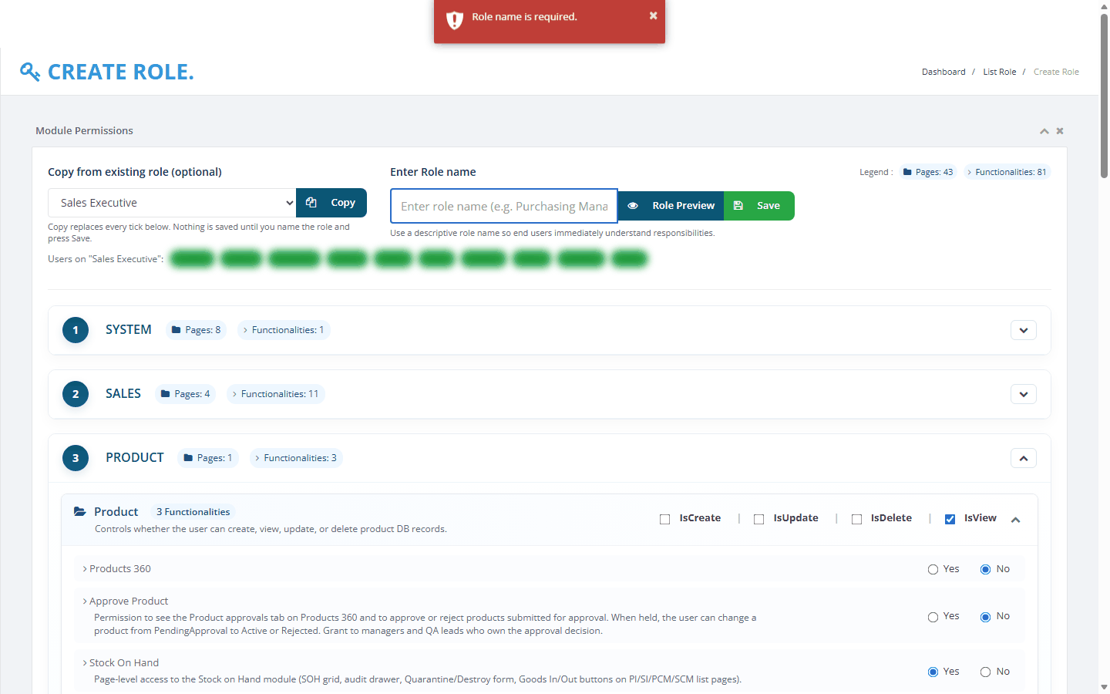Expand the SALES module section

pos(1024,394)
